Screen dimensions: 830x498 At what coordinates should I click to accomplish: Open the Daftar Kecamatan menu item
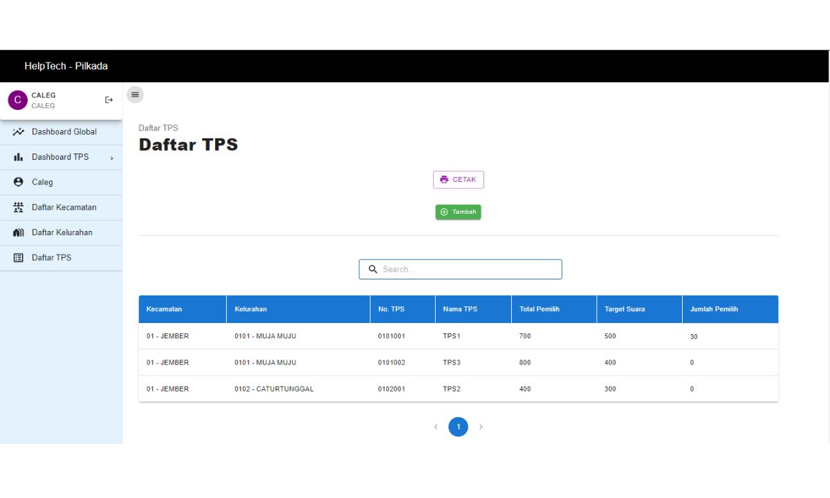(64, 207)
